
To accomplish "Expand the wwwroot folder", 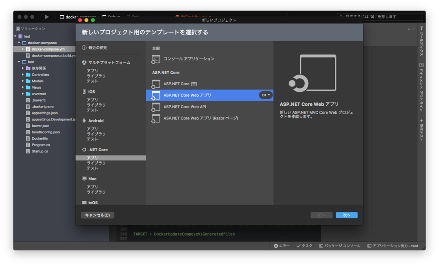I will [x=23, y=94].
